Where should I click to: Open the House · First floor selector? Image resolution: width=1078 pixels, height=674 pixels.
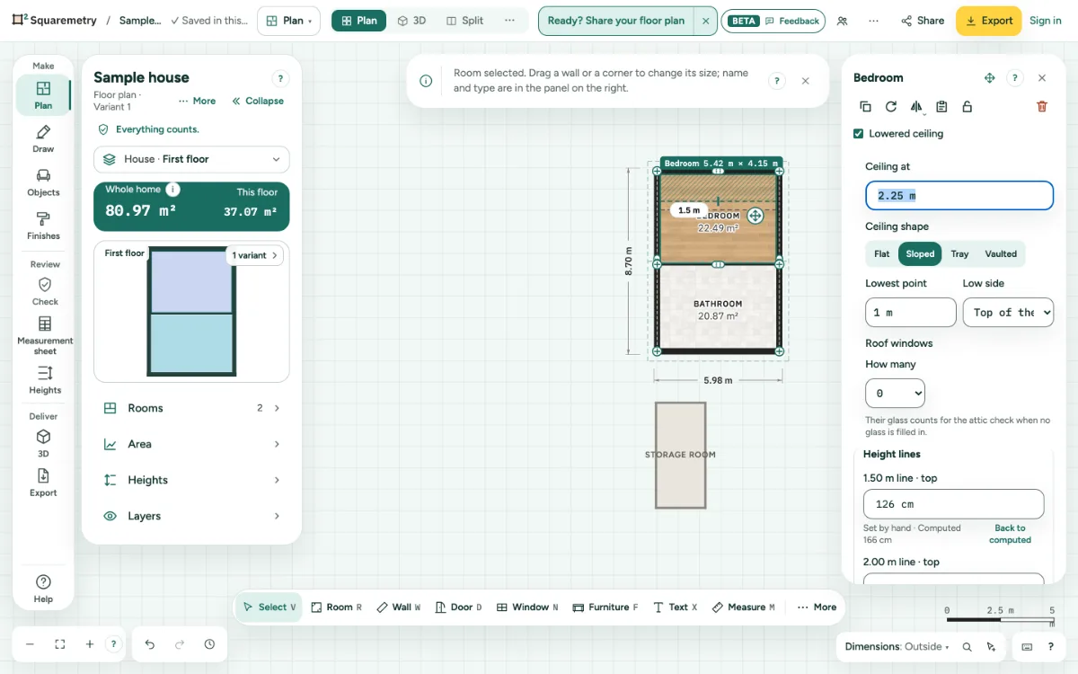tap(191, 159)
